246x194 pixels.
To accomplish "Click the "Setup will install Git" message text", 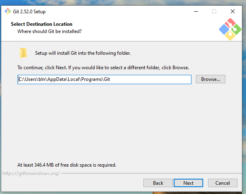I will click(83, 53).
